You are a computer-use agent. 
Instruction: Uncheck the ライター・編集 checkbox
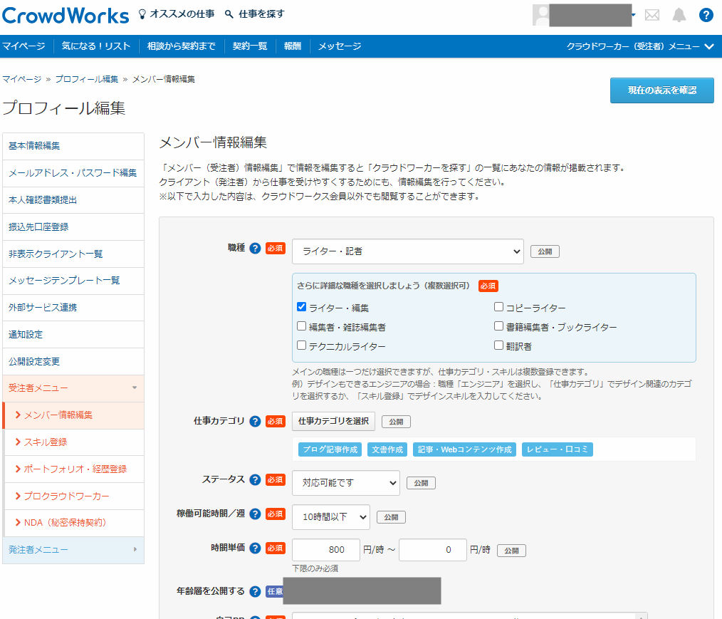[300, 306]
